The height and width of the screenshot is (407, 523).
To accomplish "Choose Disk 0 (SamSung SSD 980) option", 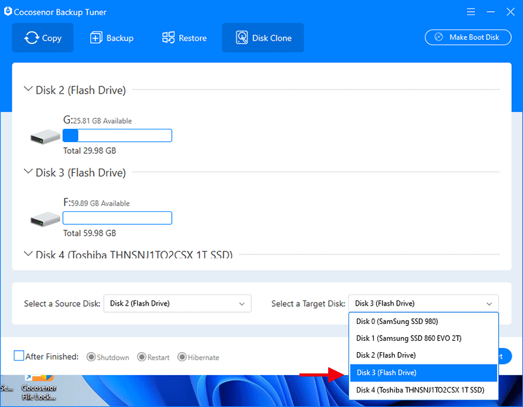I will point(424,321).
